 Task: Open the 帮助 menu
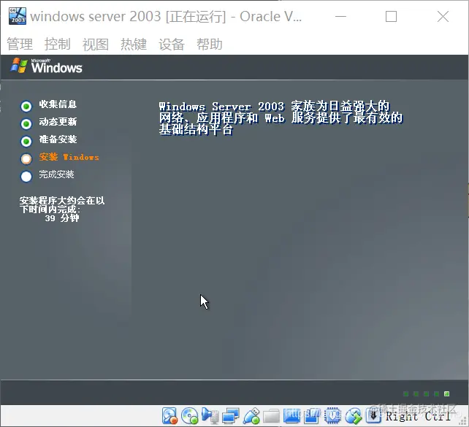tap(210, 45)
